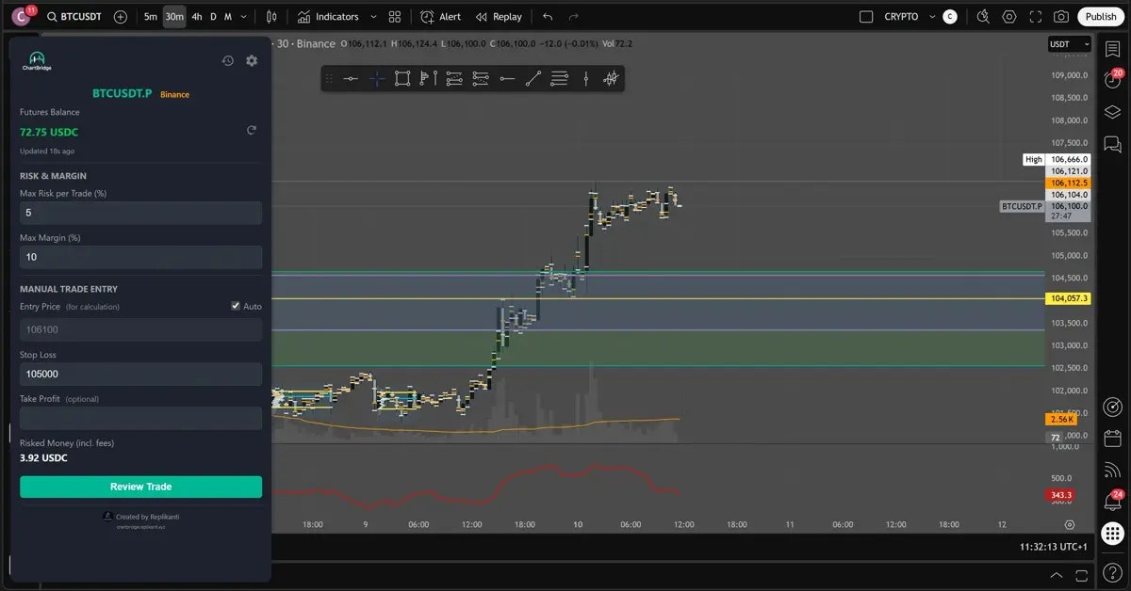
Task: Enable fullscreen chart mode
Action: point(1037,16)
